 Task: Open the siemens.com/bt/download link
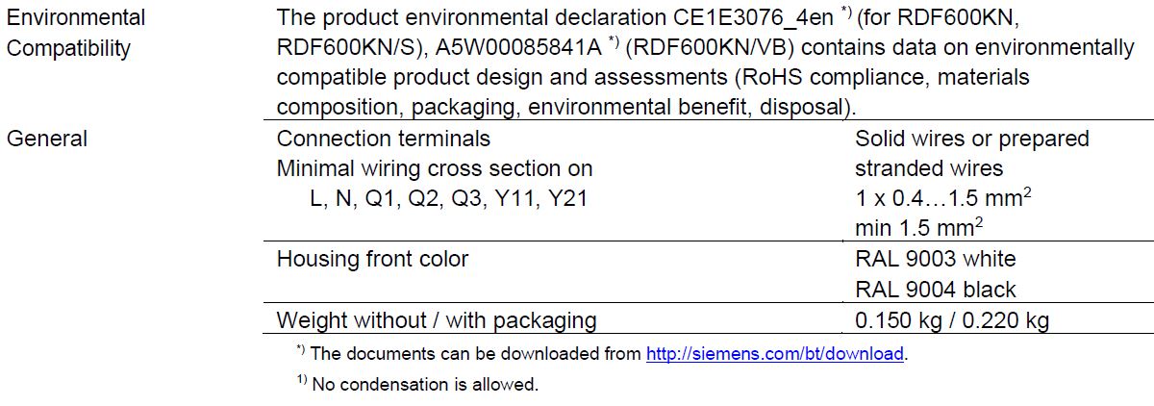pos(775,354)
